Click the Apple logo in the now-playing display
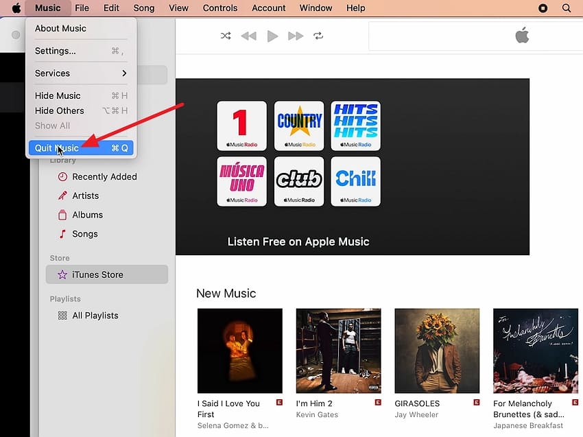The image size is (583, 437). 522,36
